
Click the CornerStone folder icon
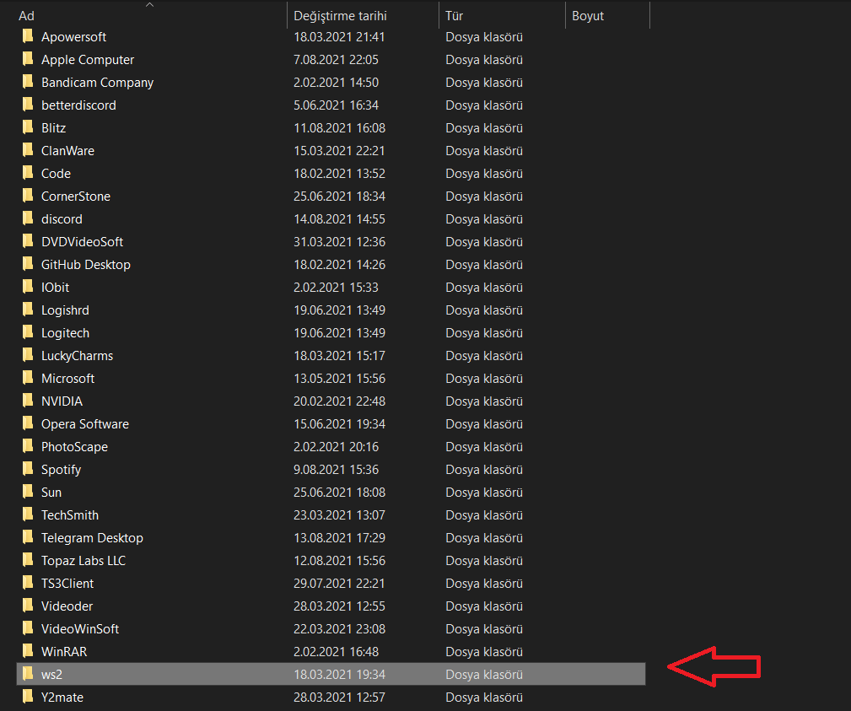click(x=28, y=196)
